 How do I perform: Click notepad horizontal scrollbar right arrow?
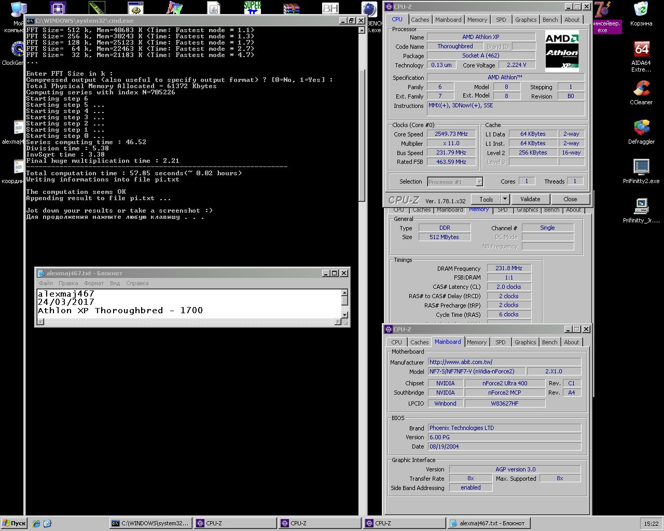[x=338, y=322]
